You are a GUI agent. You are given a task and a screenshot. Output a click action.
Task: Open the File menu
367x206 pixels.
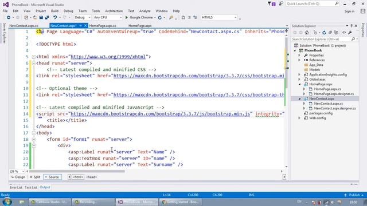pos(5,11)
